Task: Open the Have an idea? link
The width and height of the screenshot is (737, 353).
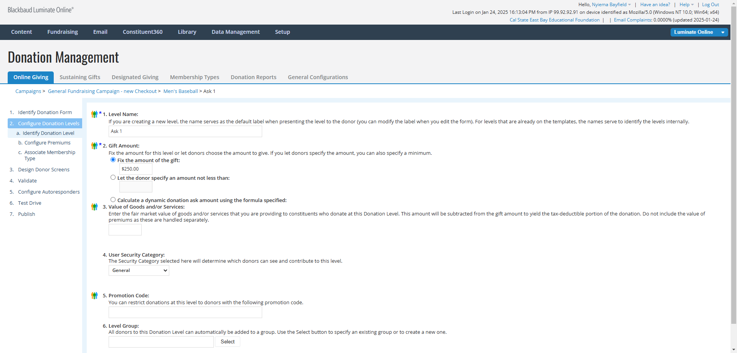Action: 655,5
